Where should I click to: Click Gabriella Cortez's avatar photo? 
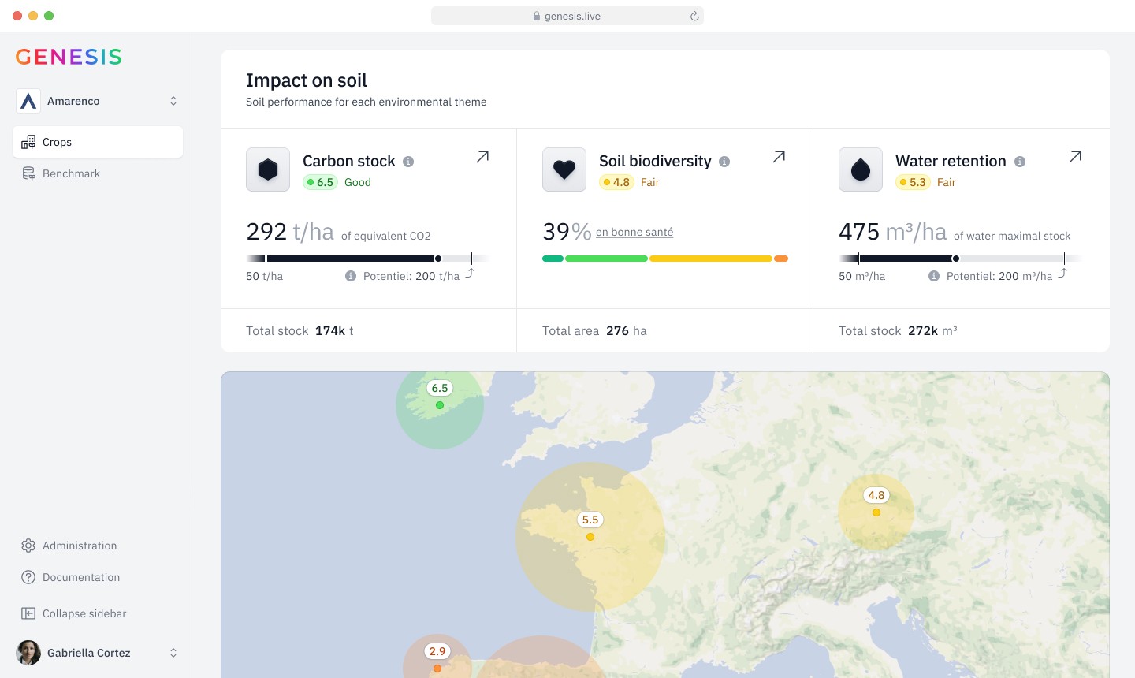pos(28,653)
